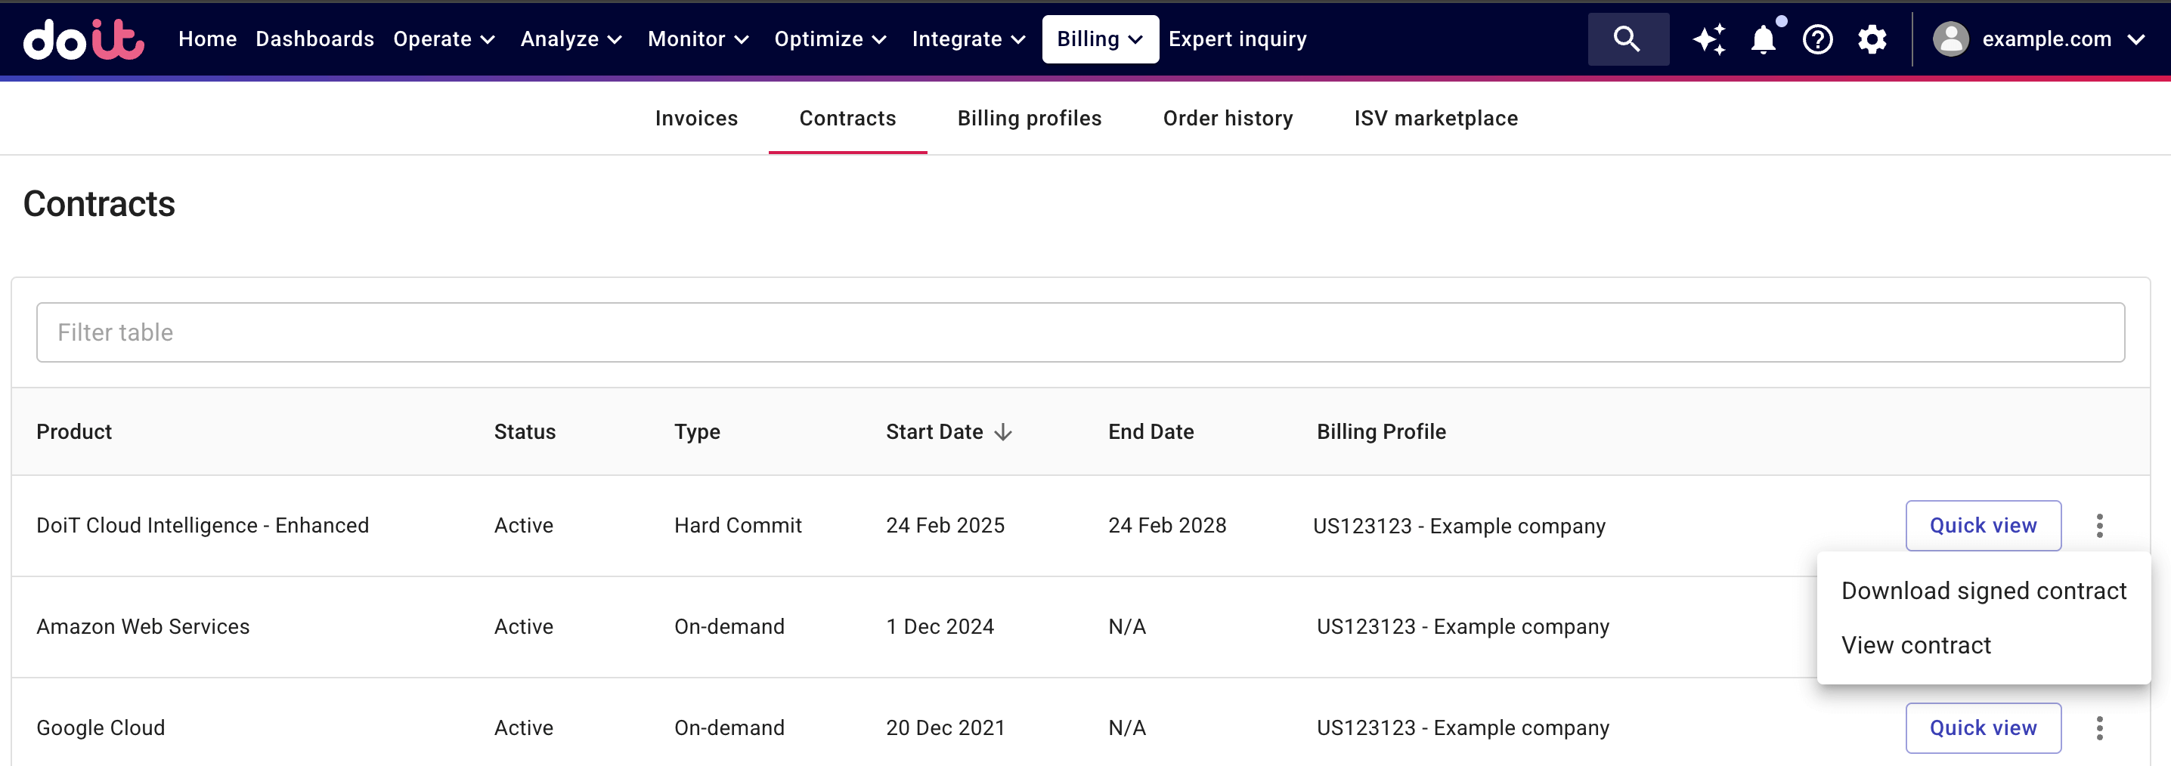Quick view DoiT Cloud Intelligence contract
This screenshot has width=2171, height=766.
click(1983, 525)
